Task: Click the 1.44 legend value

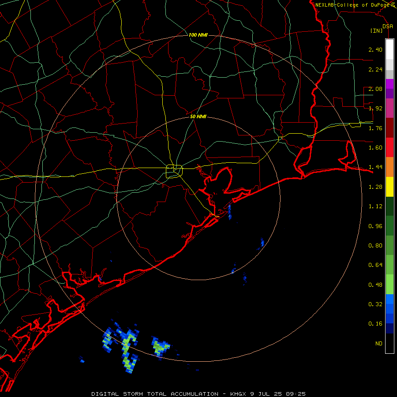Action: coord(375,167)
